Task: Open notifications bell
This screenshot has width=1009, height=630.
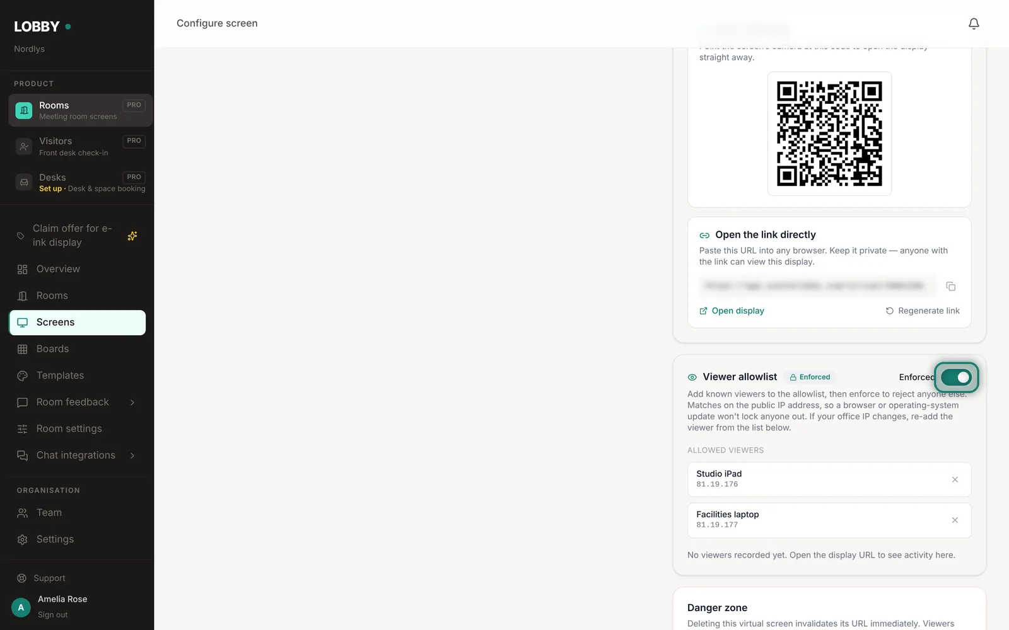Action: (x=974, y=23)
